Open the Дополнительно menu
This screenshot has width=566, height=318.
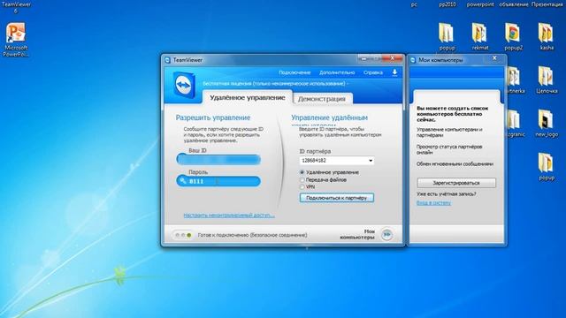(337, 72)
